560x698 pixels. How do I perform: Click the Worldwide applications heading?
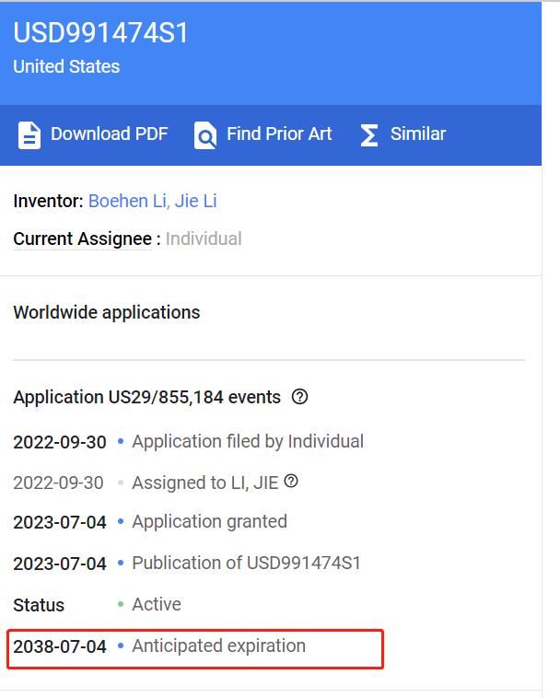tap(107, 312)
